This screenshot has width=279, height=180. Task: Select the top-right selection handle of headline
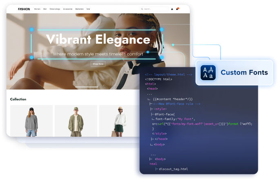click(x=163, y=29)
